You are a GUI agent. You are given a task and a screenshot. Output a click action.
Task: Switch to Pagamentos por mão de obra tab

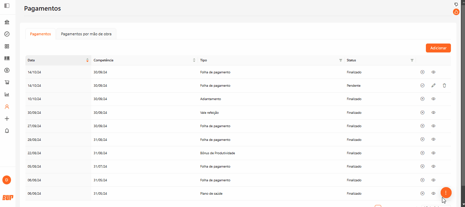coord(86,34)
